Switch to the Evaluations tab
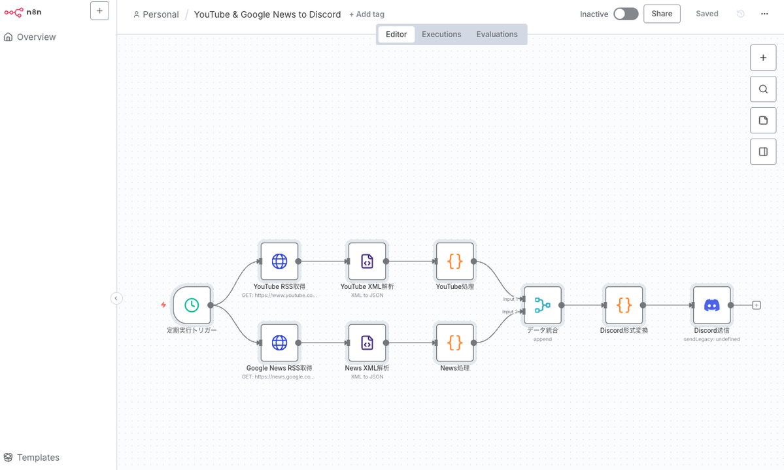 pyautogui.click(x=496, y=35)
